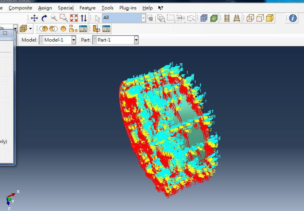Select the Pan View tool

coord(34,18)
